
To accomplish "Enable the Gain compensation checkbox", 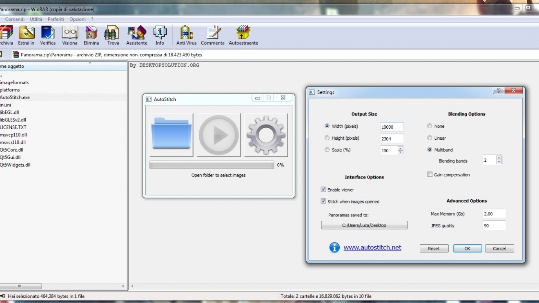I will click(x=430, y=175).
